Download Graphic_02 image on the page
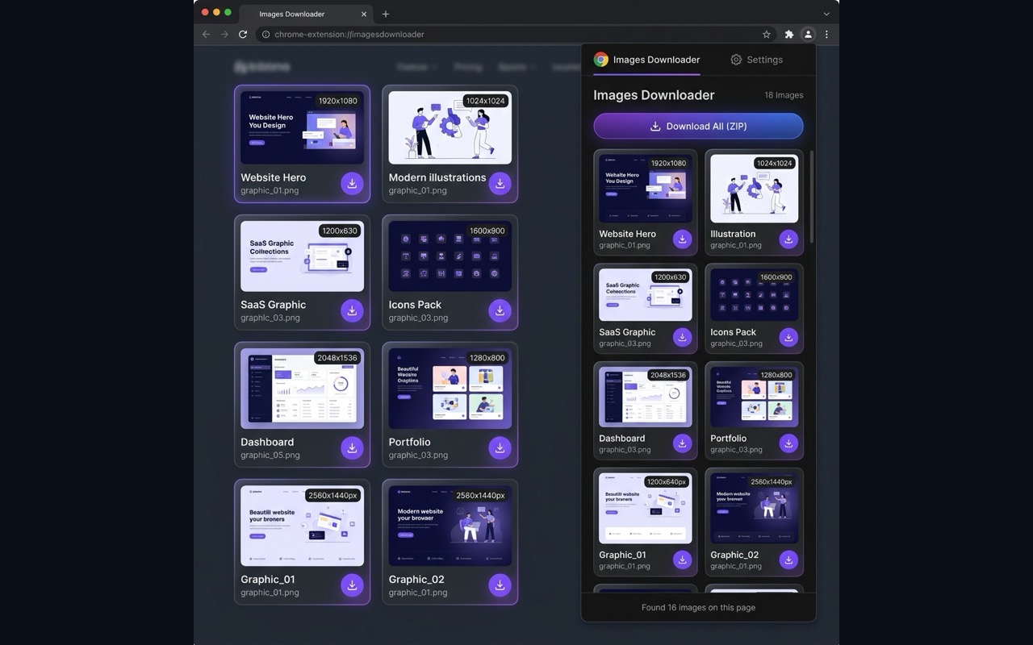Screen dimensions: 1033x645 (x=500, y=585)
